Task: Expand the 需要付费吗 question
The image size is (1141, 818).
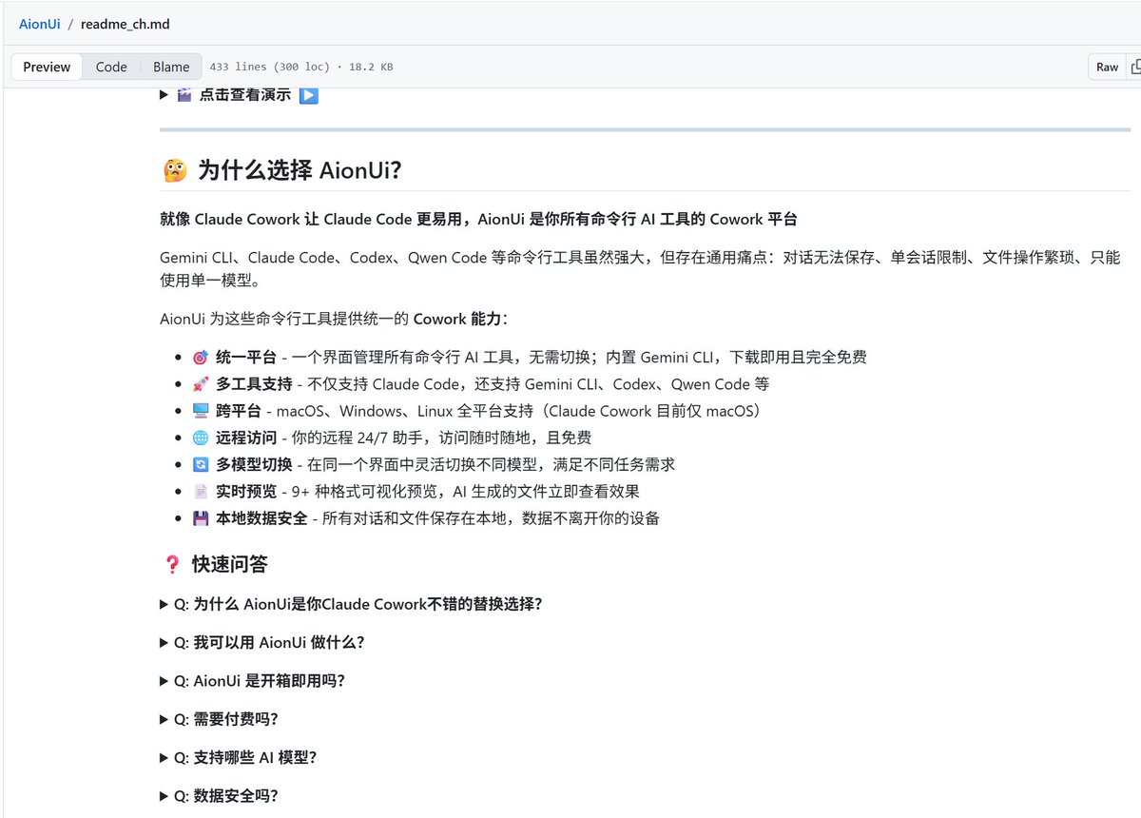Action: coord(225,719)
